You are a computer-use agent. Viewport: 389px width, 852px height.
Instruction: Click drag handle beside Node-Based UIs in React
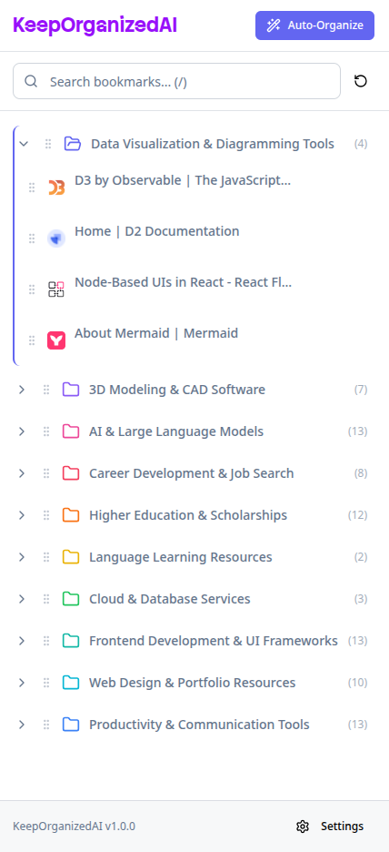(32, 289)
